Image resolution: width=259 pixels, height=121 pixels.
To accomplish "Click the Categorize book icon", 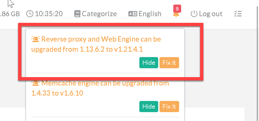I will [77, 14].
